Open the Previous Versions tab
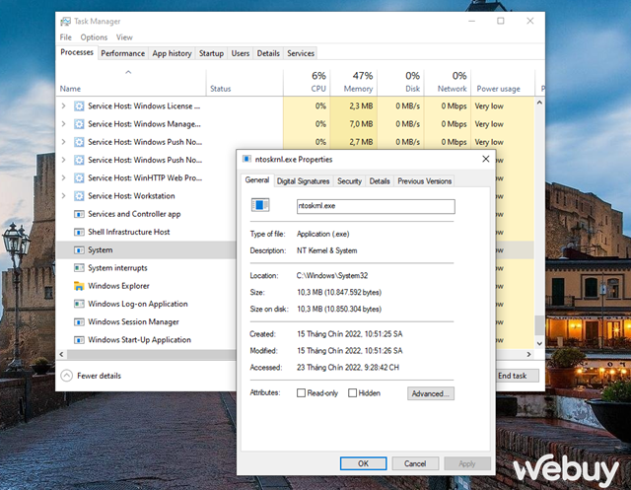This screenshot has height=490, width=631. click(425, 181)
